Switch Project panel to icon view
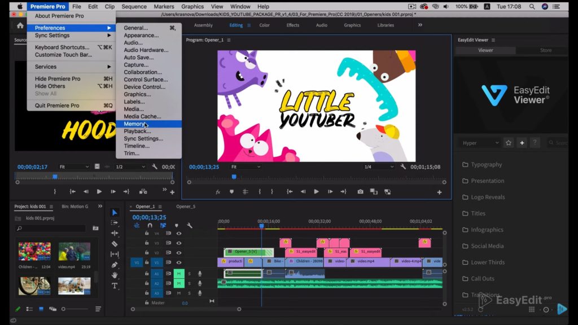The image size is (578, 325). click(41, 309)
